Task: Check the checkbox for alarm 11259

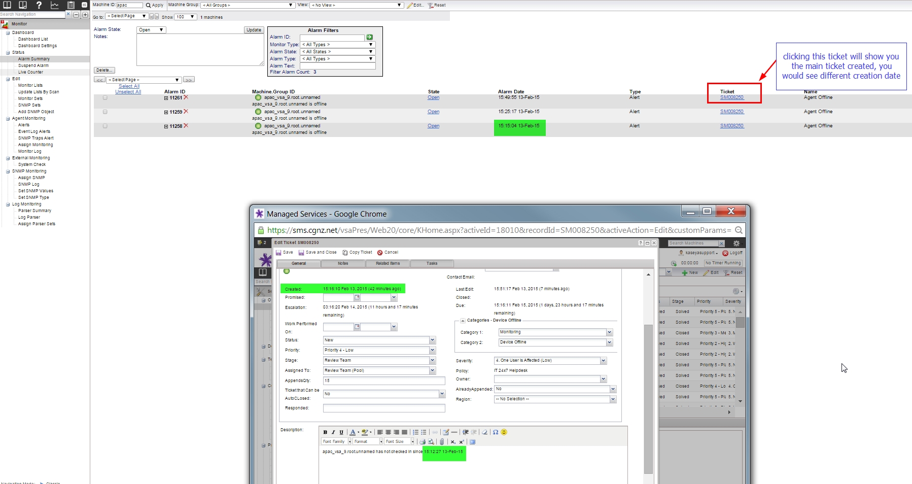Action: pyautogui.click(x=105, y=112)
